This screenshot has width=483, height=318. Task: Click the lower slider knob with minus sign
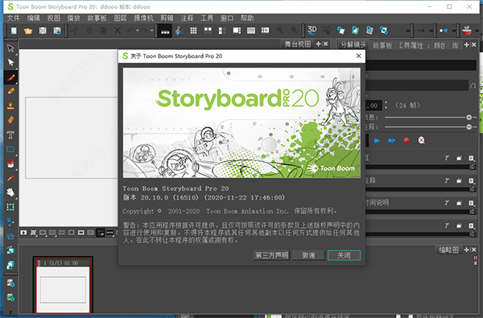pos(469,126)
